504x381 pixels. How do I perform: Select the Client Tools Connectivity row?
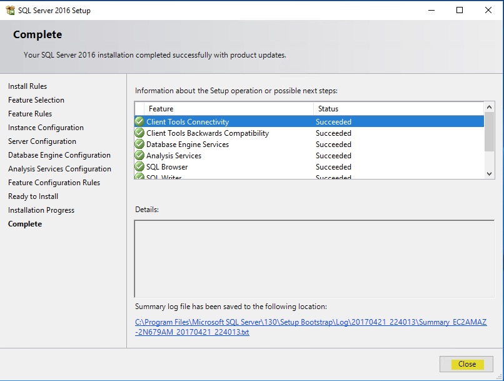250,122
